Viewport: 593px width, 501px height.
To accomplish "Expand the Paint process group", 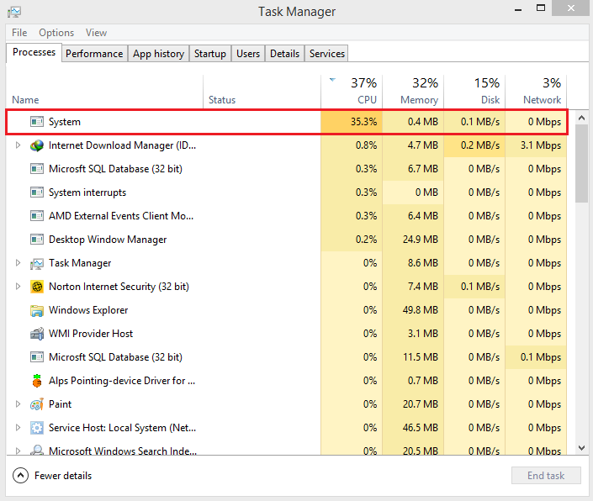I will tap(18, 403).
